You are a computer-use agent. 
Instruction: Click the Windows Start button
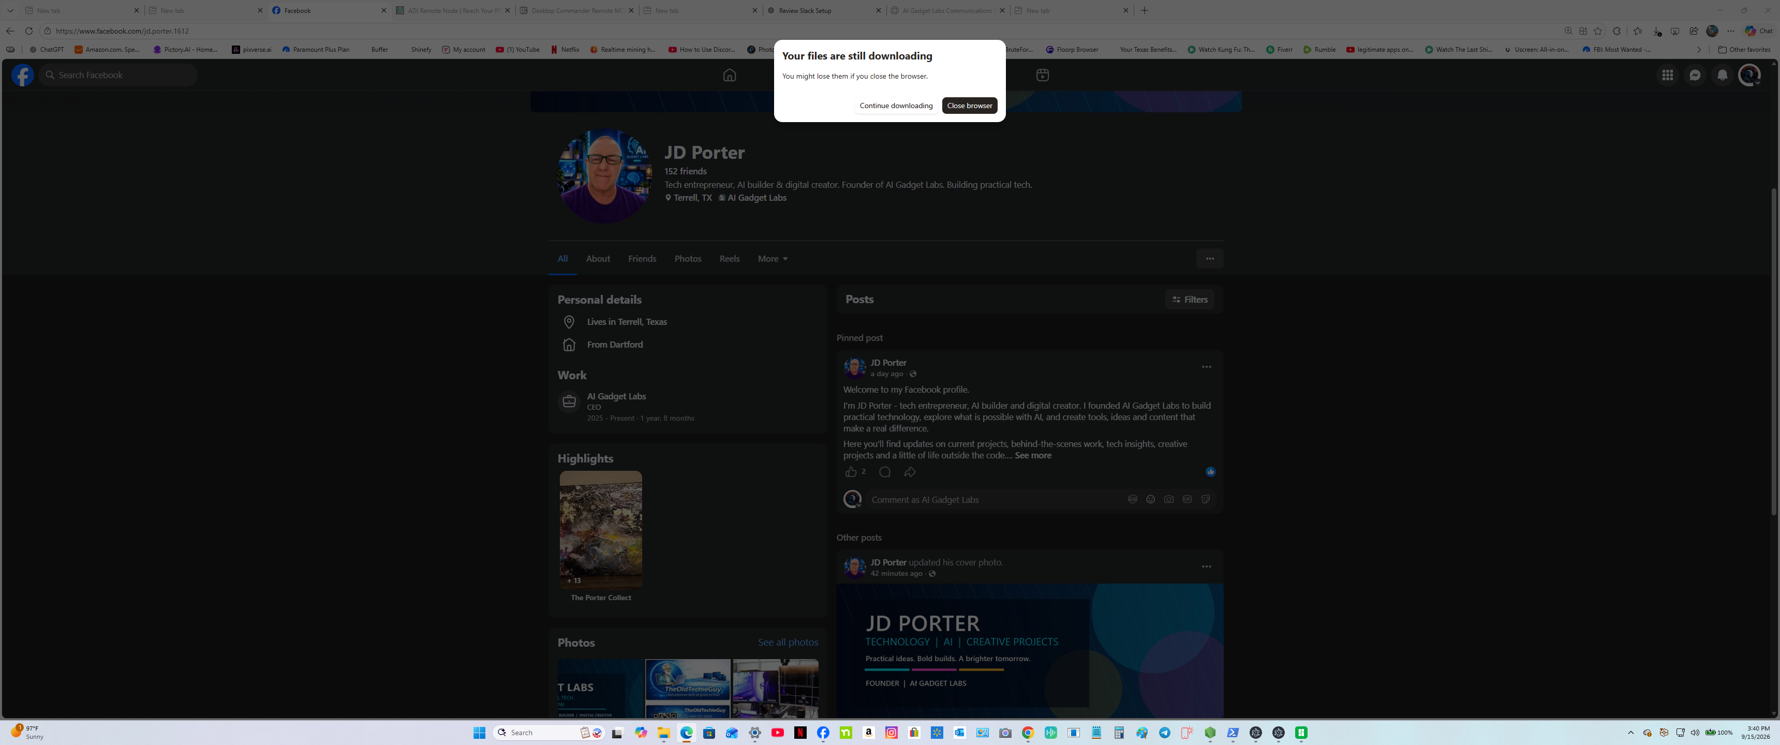[x=479, y=733]
